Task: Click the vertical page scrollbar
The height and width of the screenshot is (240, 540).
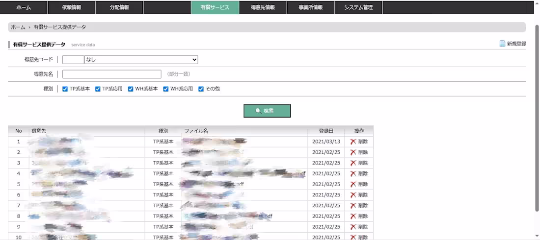Action: pyautogui.click(x=537, y=119)
